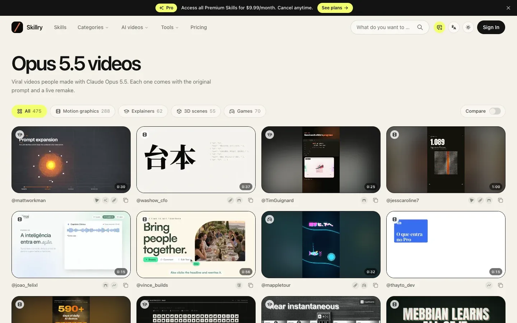The image size is (517, 323).
Task: Click the Sign In button
Action: pos(491,27)
